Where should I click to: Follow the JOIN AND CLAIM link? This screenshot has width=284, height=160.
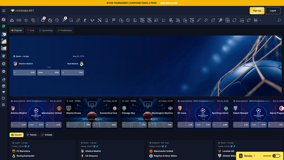169,3
